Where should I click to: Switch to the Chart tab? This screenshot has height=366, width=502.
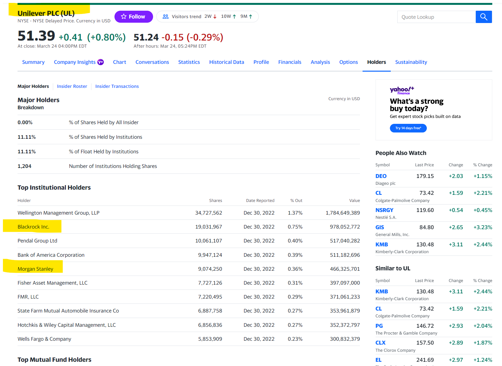point(119,62)
